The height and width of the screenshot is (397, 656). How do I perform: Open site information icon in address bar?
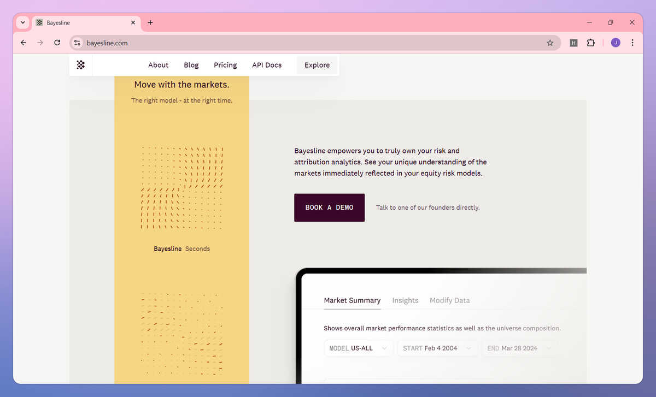pyautogui.click(x=78, y=43)
